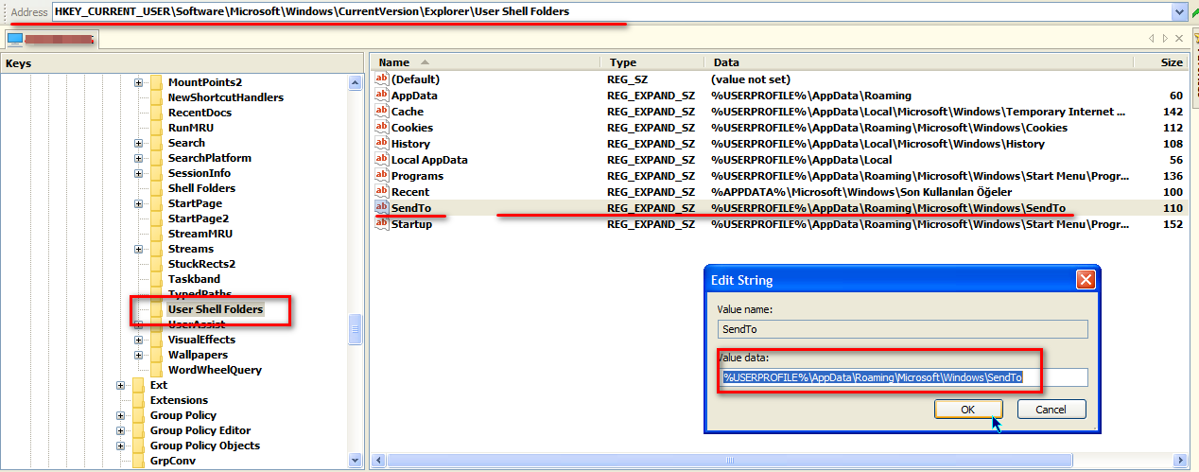This screenshot has width=1199, height=472.
Task: Click the Taskband folder icon
Action: click(x=156, y=279)
